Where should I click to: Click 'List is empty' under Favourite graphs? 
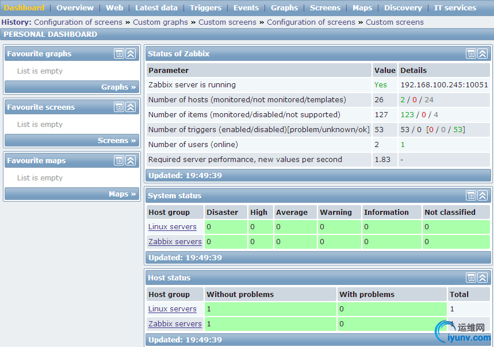[40, 71]
